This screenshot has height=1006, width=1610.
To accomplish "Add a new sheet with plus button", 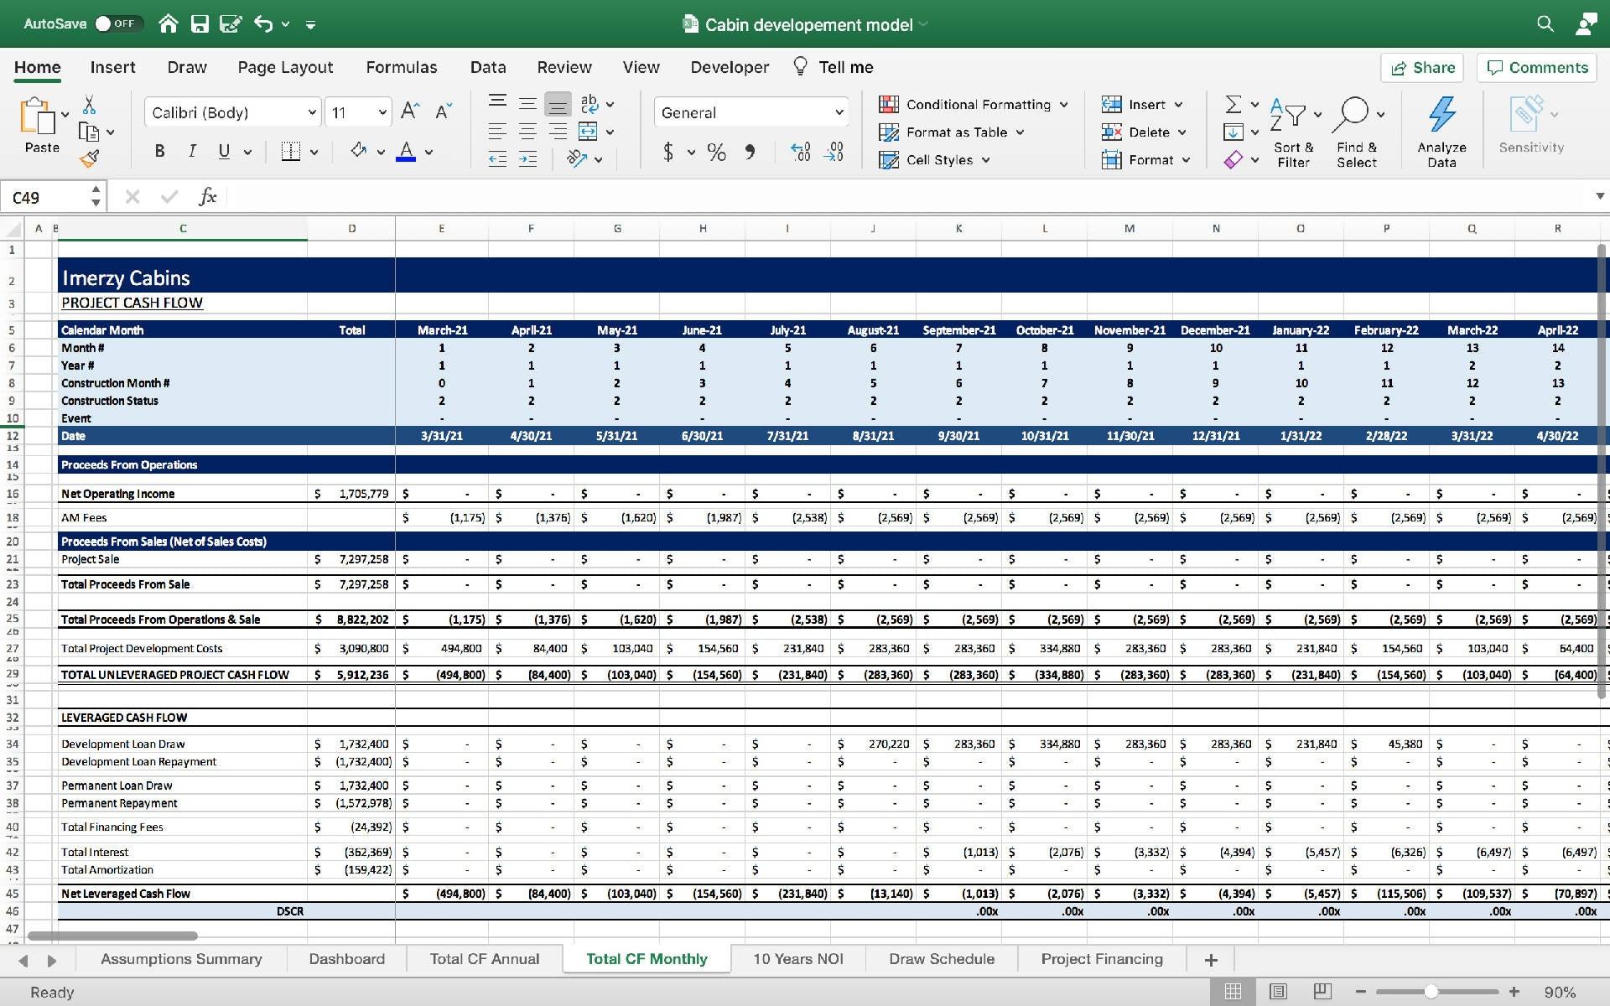I will (1210, 960).
